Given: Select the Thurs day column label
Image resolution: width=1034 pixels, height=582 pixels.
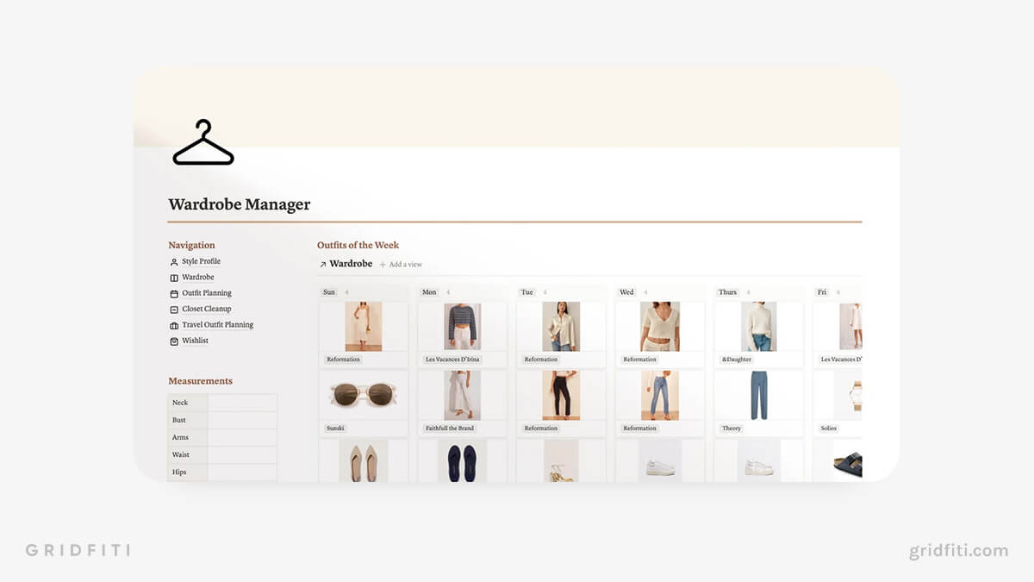Looking at the screenshot, I should pos(728,292).
